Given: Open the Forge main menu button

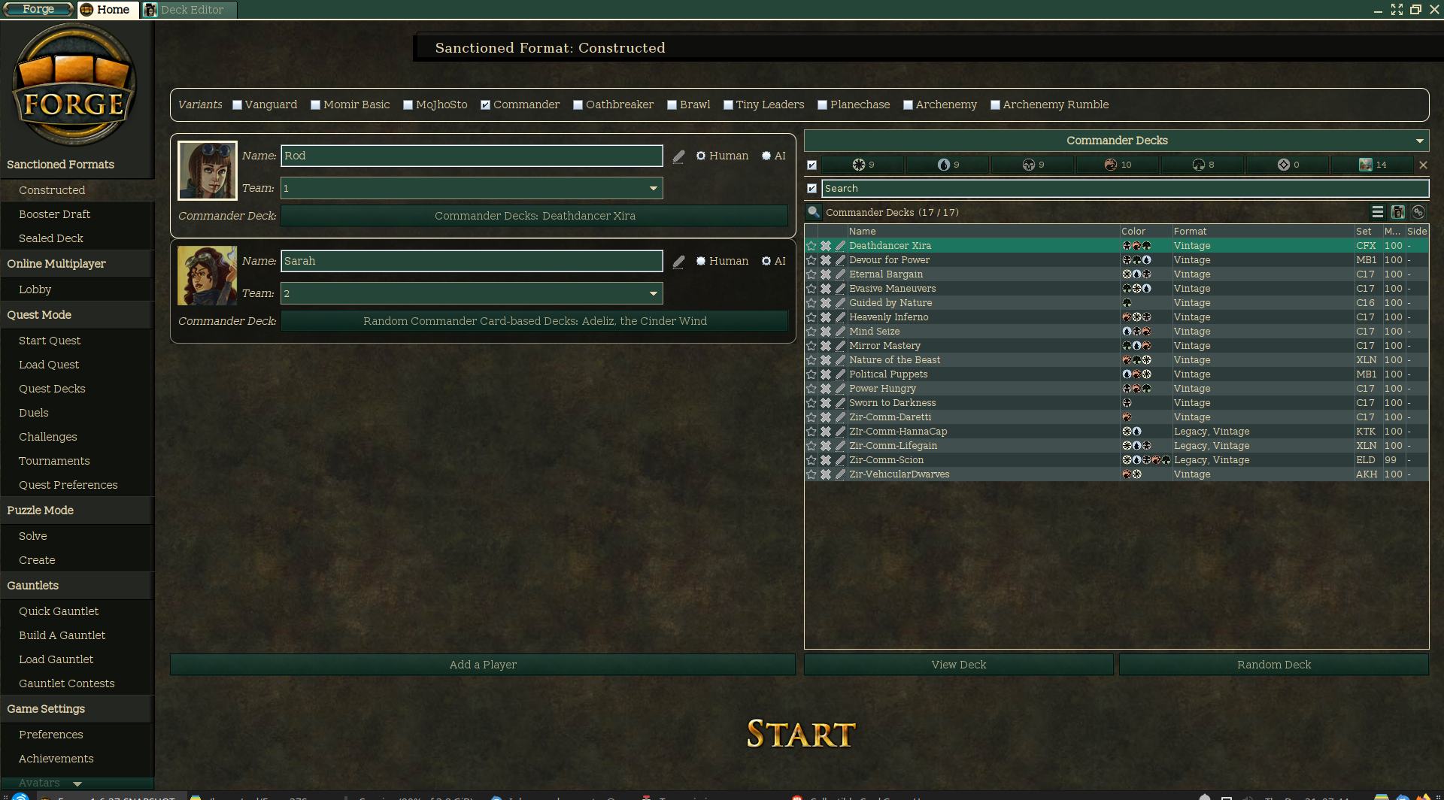Looking at the screenshot, I should pos(38,9).
